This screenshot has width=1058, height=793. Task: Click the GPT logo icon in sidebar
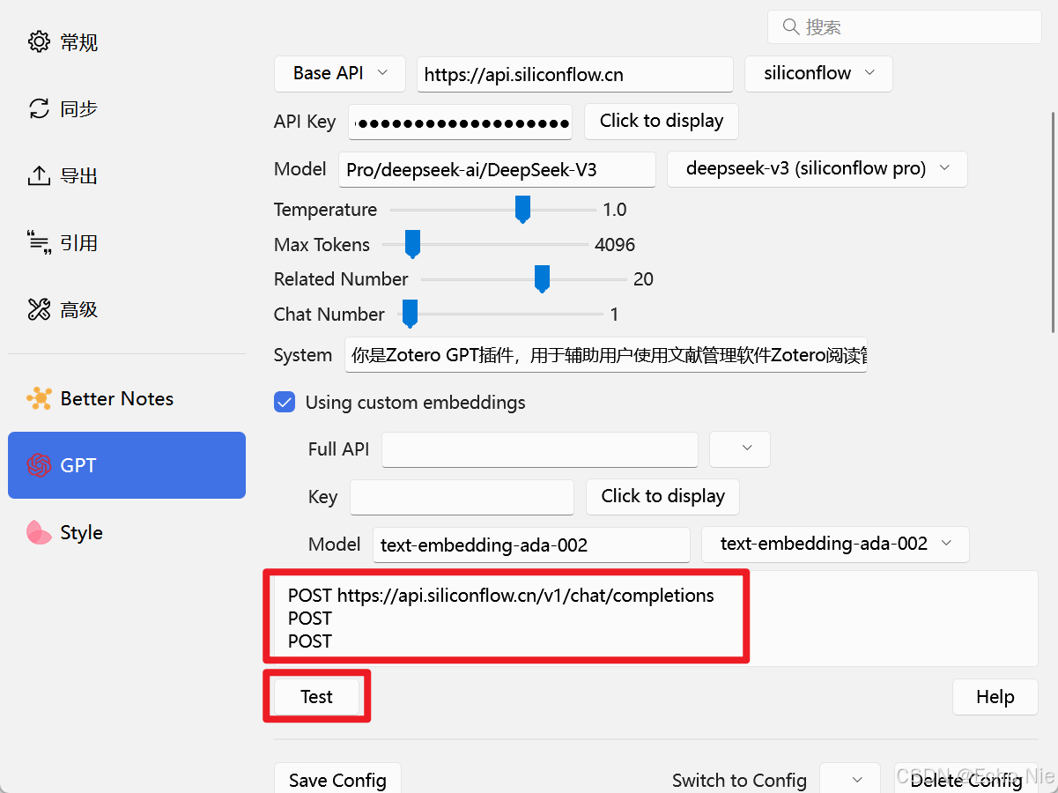(39, 465)
